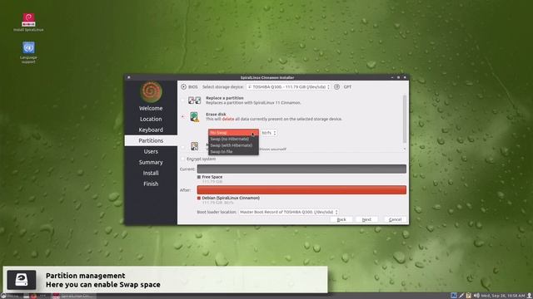Click the Back button
533x299 pixels.
[x=341, y=219]
